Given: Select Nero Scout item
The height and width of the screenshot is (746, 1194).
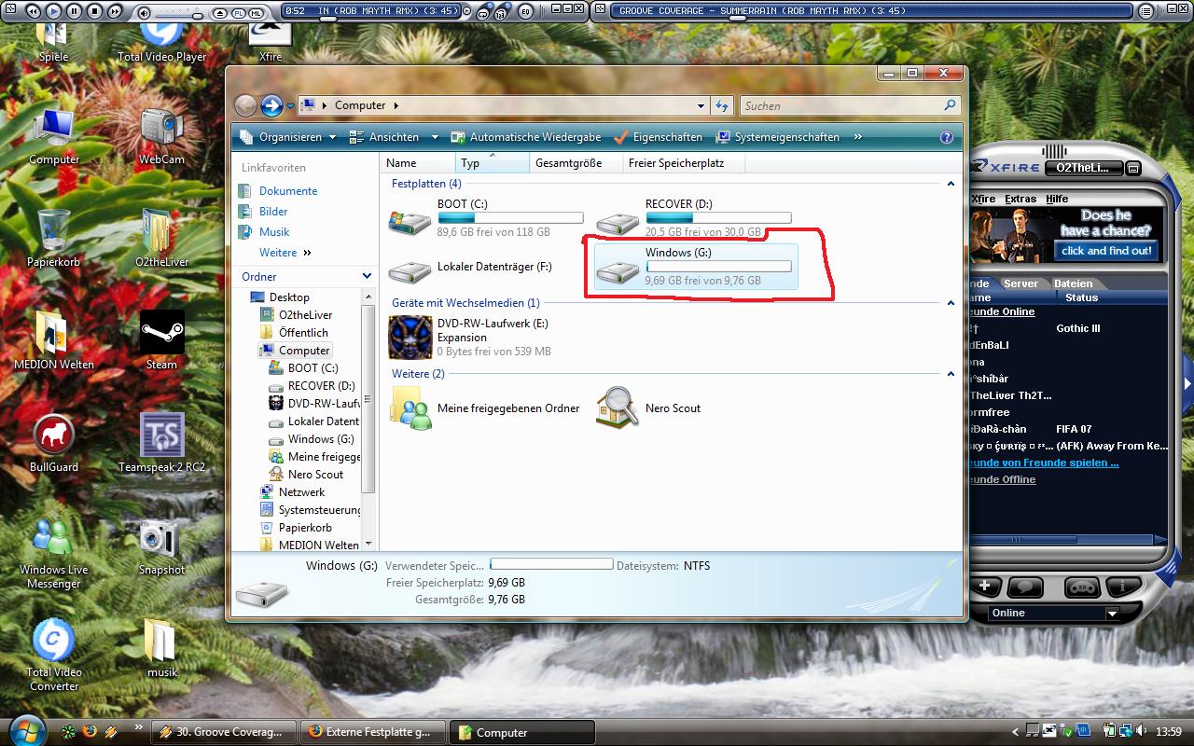Looking at the screenshot, I should (x=650, y=408).
